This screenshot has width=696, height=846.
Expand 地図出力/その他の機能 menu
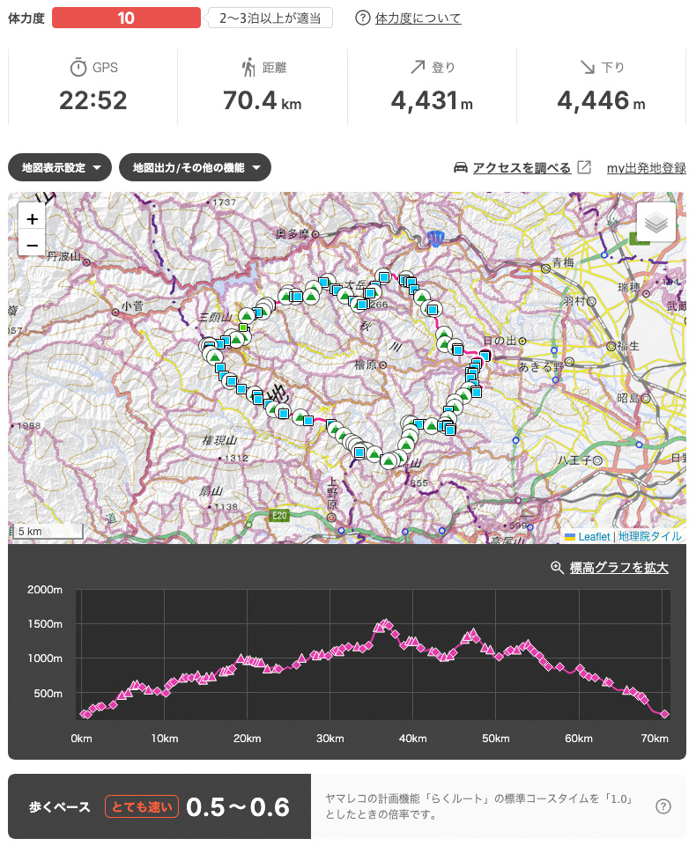[195, 167]
